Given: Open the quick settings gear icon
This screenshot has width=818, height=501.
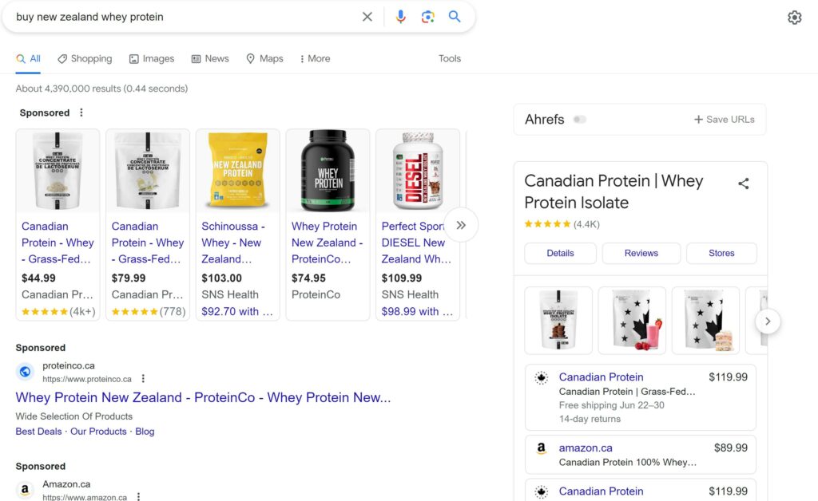Looking at the screenshot, I should point(794,16).
